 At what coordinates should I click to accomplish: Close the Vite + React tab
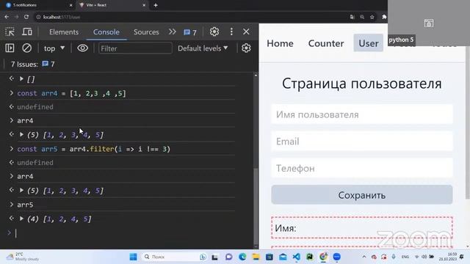point(144,5)
